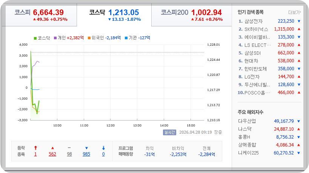
Task: Click the 주요 해외지수 heading
Action: click(251, 112)
